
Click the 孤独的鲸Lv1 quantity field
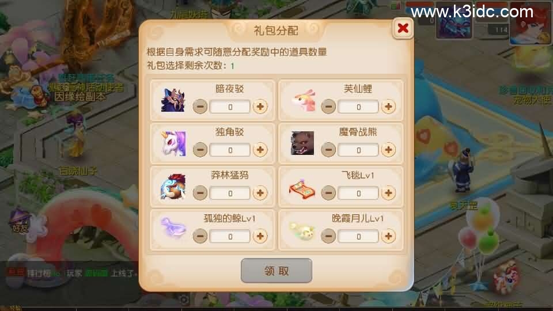click(230, 236)
